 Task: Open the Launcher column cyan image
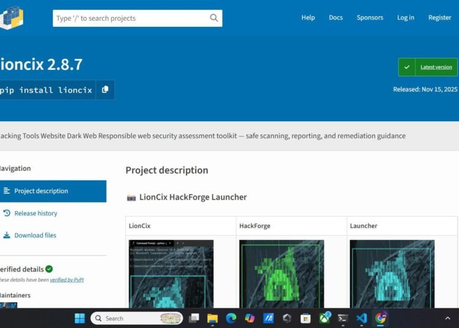[x=392, y=274]
